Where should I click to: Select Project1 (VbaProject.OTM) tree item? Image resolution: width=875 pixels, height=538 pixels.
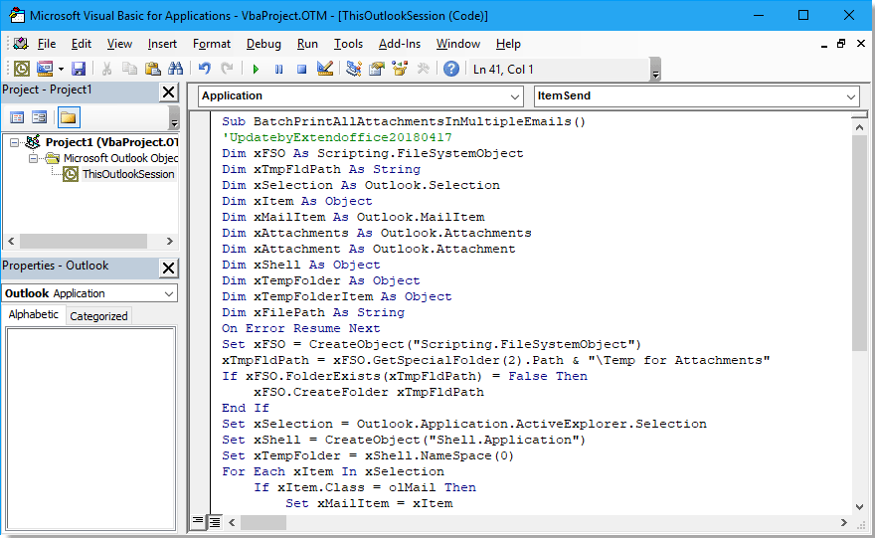[111, 142]
